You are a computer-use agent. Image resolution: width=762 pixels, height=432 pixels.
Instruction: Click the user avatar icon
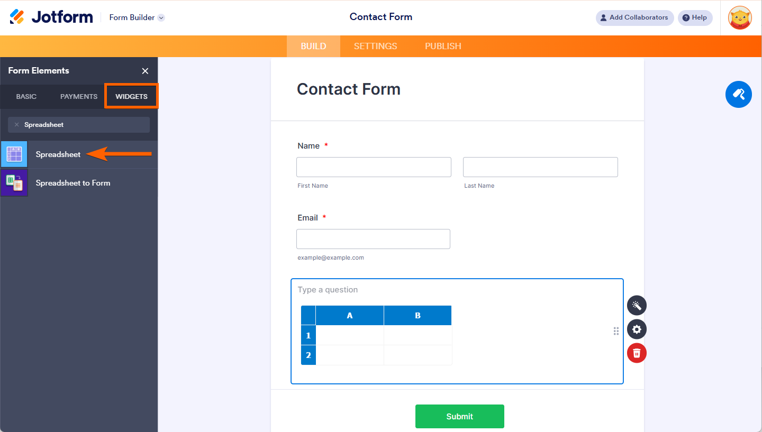[740, 18]
